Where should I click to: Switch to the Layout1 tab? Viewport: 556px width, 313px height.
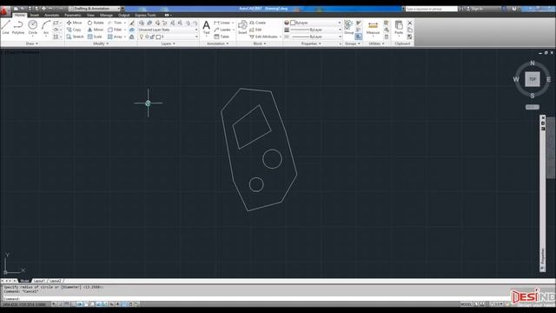(x=39, y=281)
